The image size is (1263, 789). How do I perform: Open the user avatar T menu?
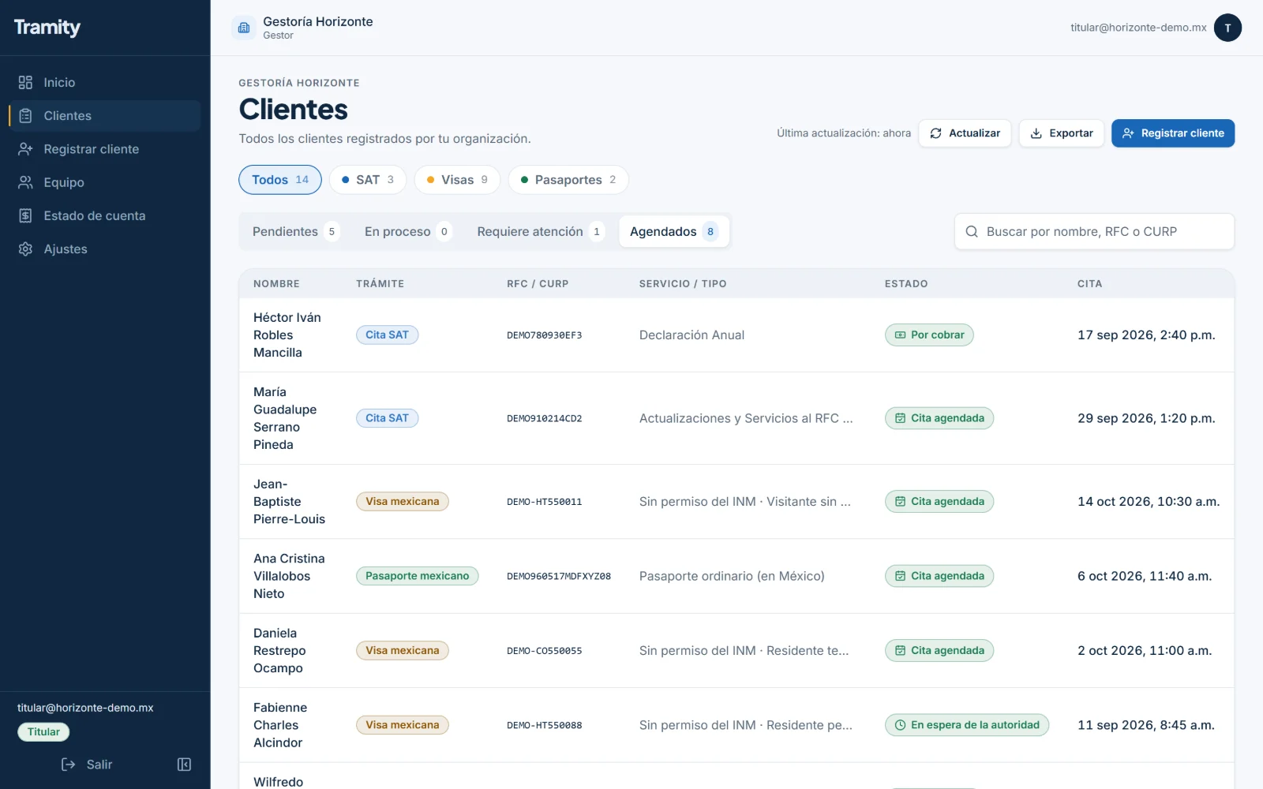(1227, 28)
